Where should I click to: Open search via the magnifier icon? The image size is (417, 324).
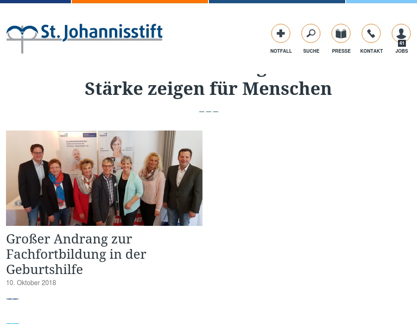point(311,33)
